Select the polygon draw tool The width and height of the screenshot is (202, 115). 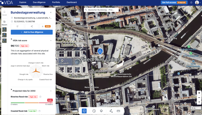pyautogui.click(x=111, y=111)
